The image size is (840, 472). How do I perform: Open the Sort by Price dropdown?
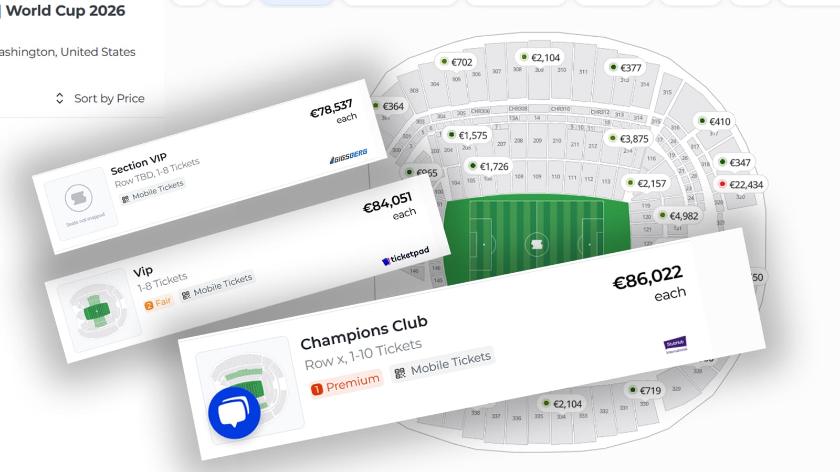click(x=109, y=99)
